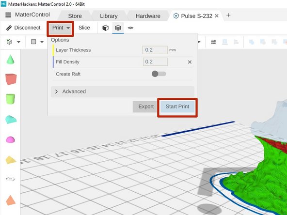
Task: Switch to layers view icon
Action: click(x=118, y=28)
